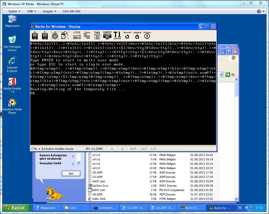
Task: Click the Suspend icon in Bochs
Action: pyautogui.click(x=137, y=35)
